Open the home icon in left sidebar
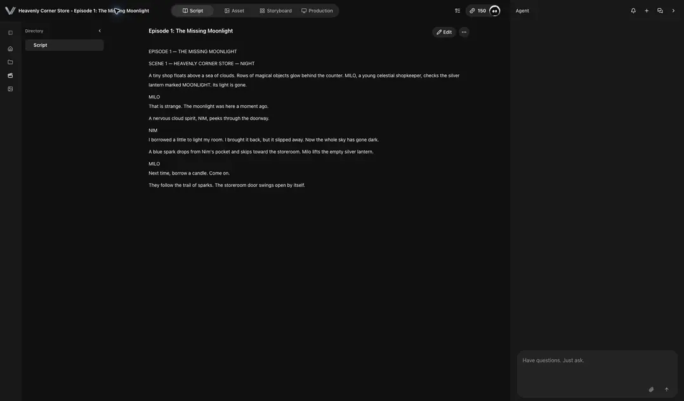This screenshot has height=401, width=684. (10, 49)
